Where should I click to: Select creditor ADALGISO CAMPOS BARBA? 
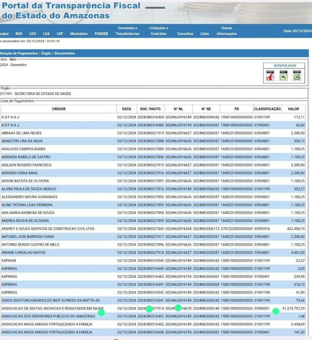click(x=24, y=149)
